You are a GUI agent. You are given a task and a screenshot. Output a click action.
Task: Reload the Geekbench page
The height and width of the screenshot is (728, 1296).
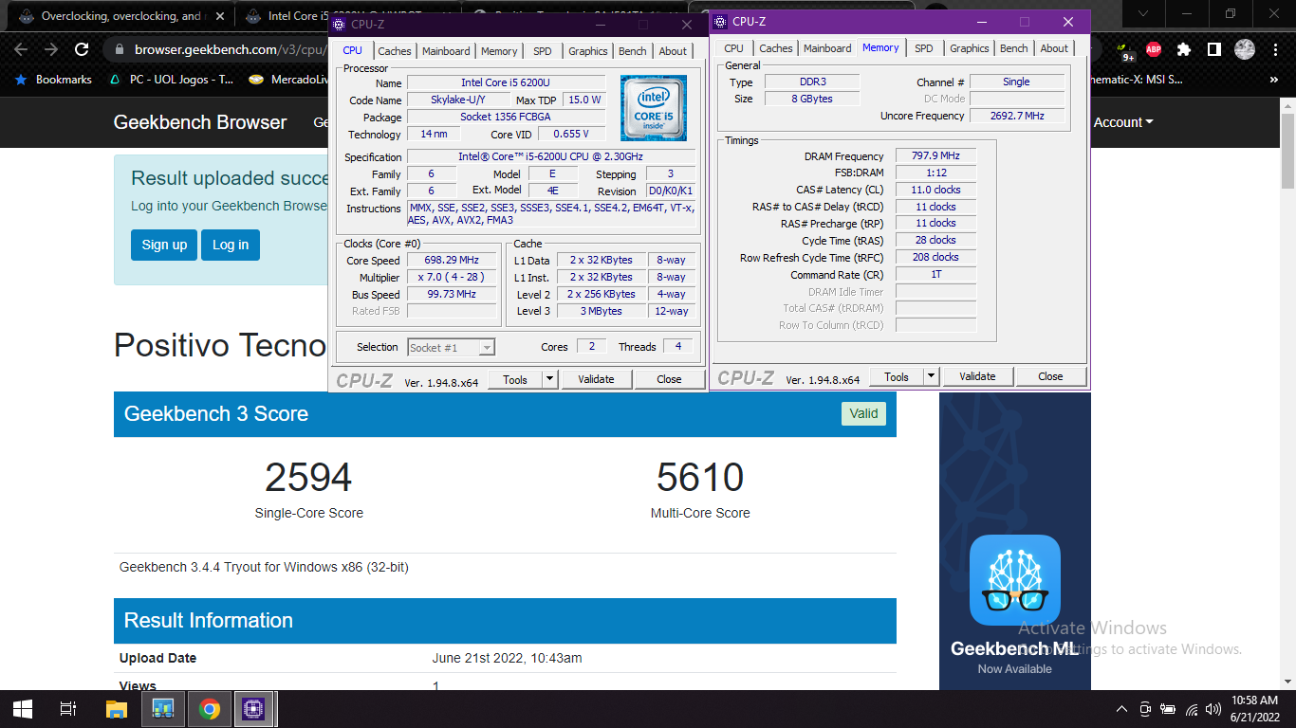pos(82,49)
